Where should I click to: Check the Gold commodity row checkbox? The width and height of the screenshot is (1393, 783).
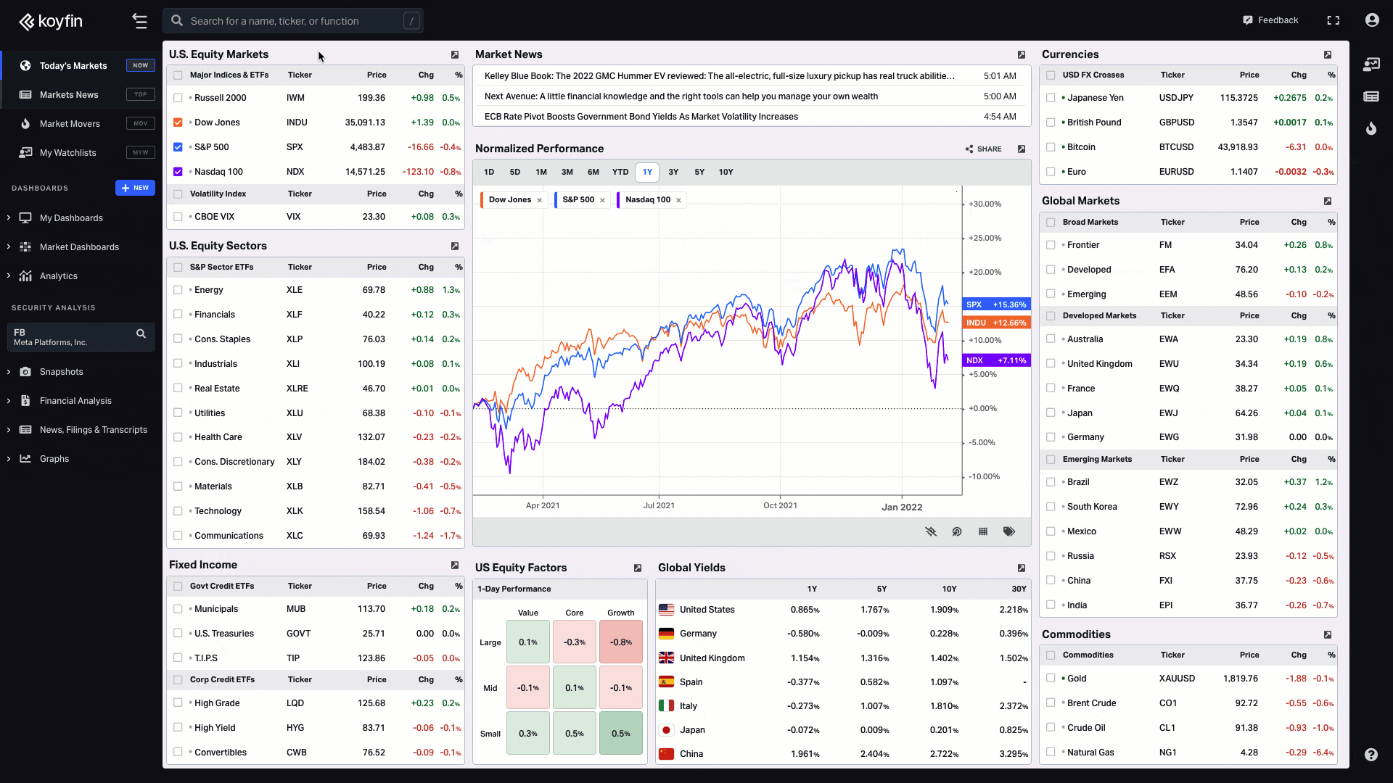[x=1051, y=678]
